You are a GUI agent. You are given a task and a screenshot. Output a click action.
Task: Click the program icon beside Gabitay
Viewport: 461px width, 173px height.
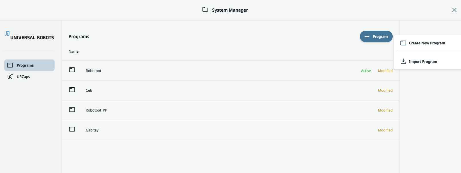[72, 129]
